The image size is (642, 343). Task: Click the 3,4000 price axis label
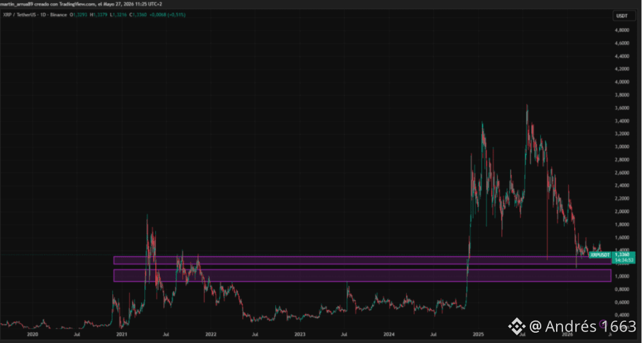622,121
